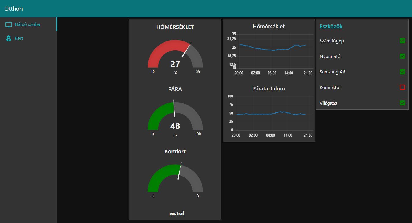
Task: Click the Világítás device label
Action: click(x=328, y=103)
